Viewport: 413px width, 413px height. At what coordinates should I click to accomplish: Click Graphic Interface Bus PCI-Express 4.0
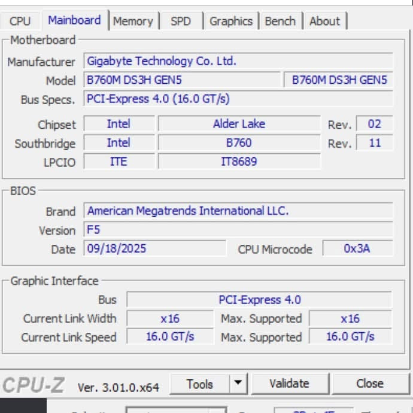(259, 299)
